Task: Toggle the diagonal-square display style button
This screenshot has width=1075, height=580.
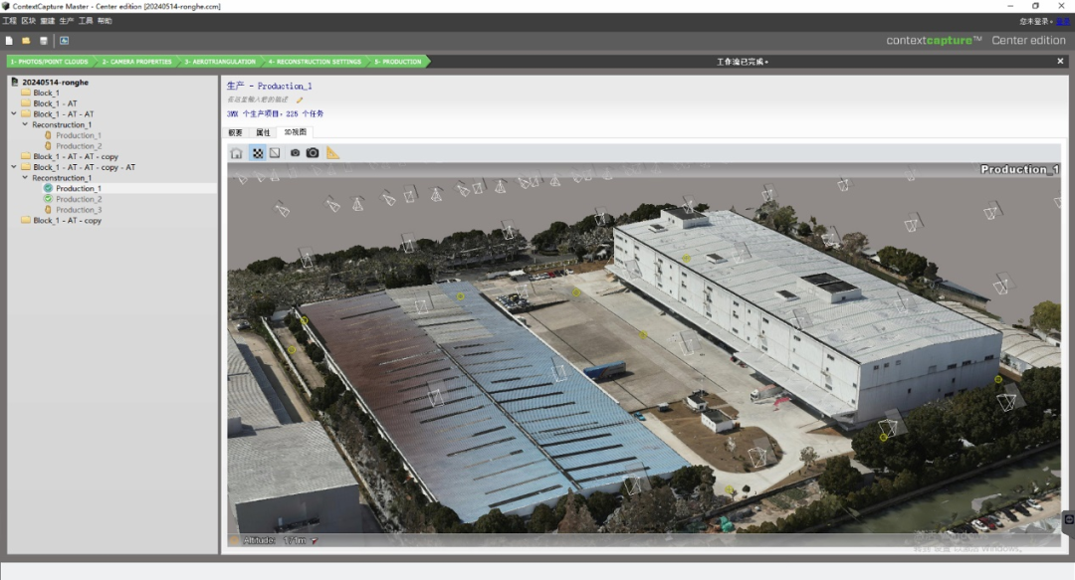Action: click(x=275, y=153)
